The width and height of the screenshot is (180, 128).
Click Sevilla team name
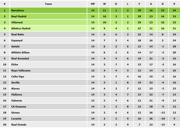(15, 82)
